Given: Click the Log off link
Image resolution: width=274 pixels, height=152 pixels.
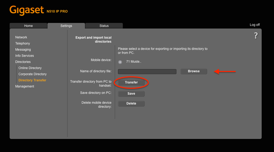Looking at the screenshot, I should (255, 25).
